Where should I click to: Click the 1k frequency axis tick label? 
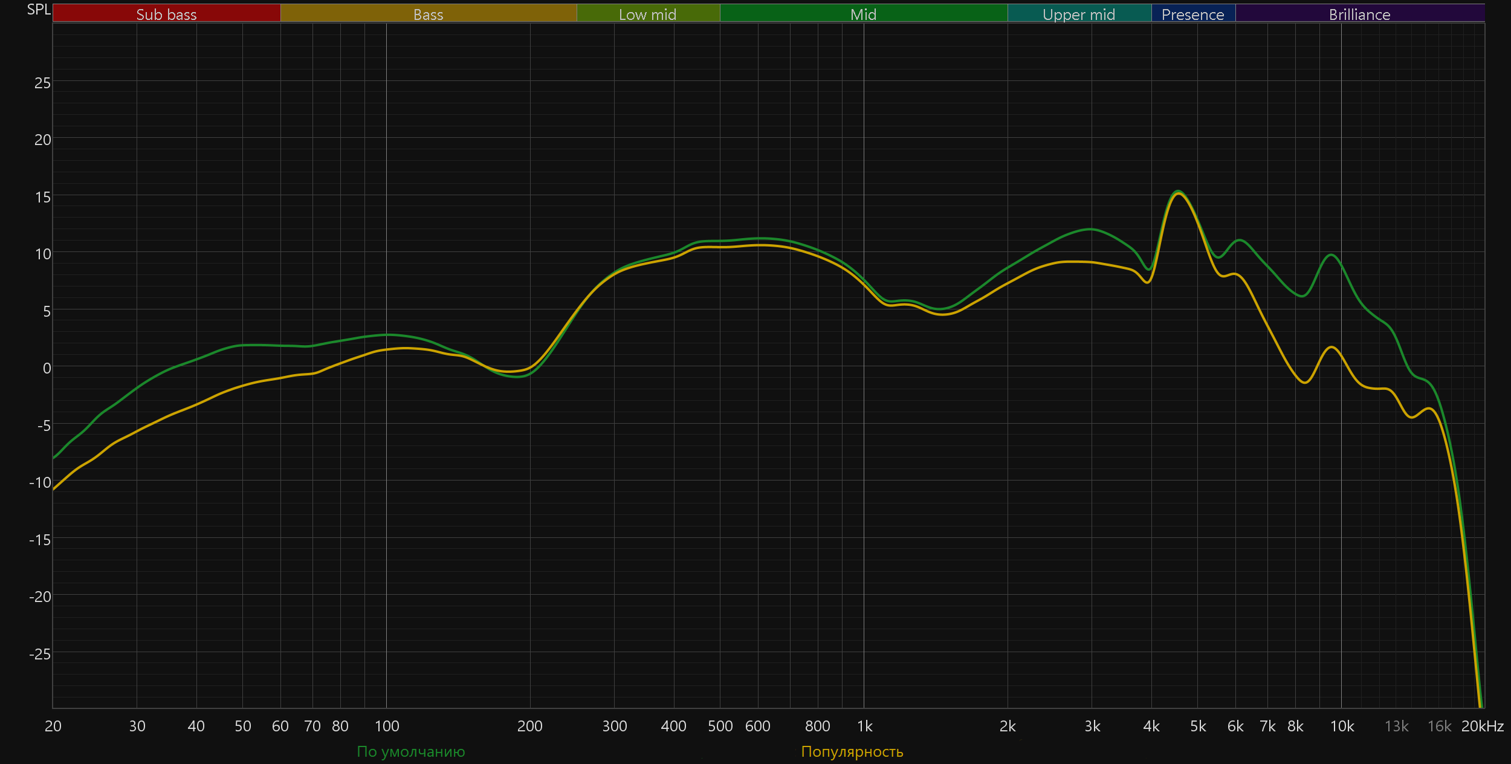(864, 726)
